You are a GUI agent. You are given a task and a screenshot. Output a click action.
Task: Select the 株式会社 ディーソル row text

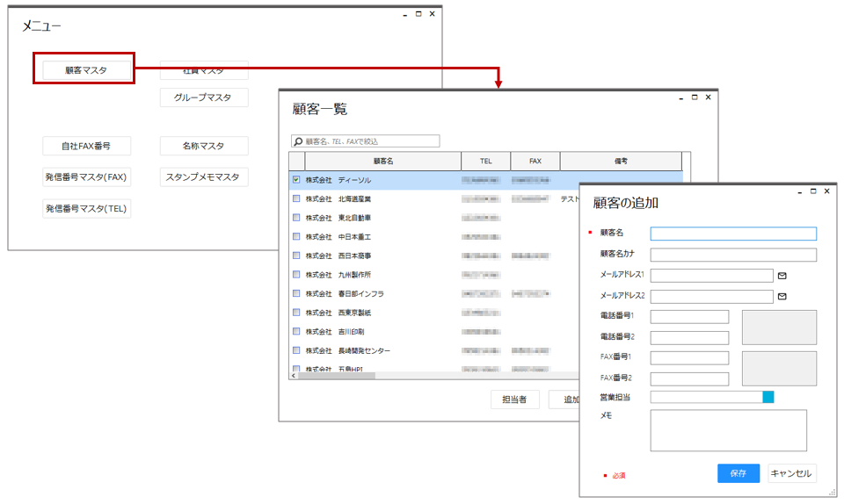pos(338,180)
